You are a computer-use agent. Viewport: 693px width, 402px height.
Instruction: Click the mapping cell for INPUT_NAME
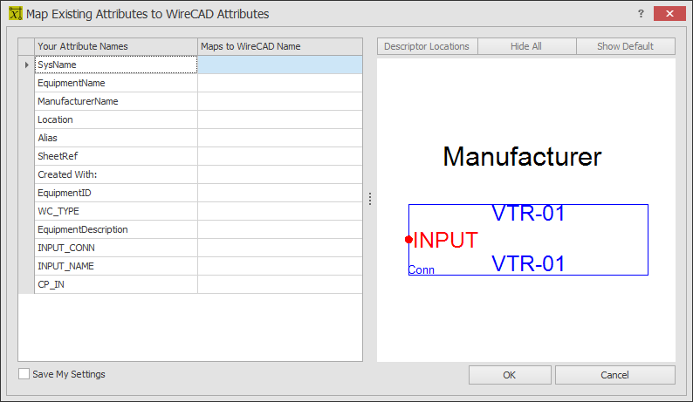coord(280,266)
